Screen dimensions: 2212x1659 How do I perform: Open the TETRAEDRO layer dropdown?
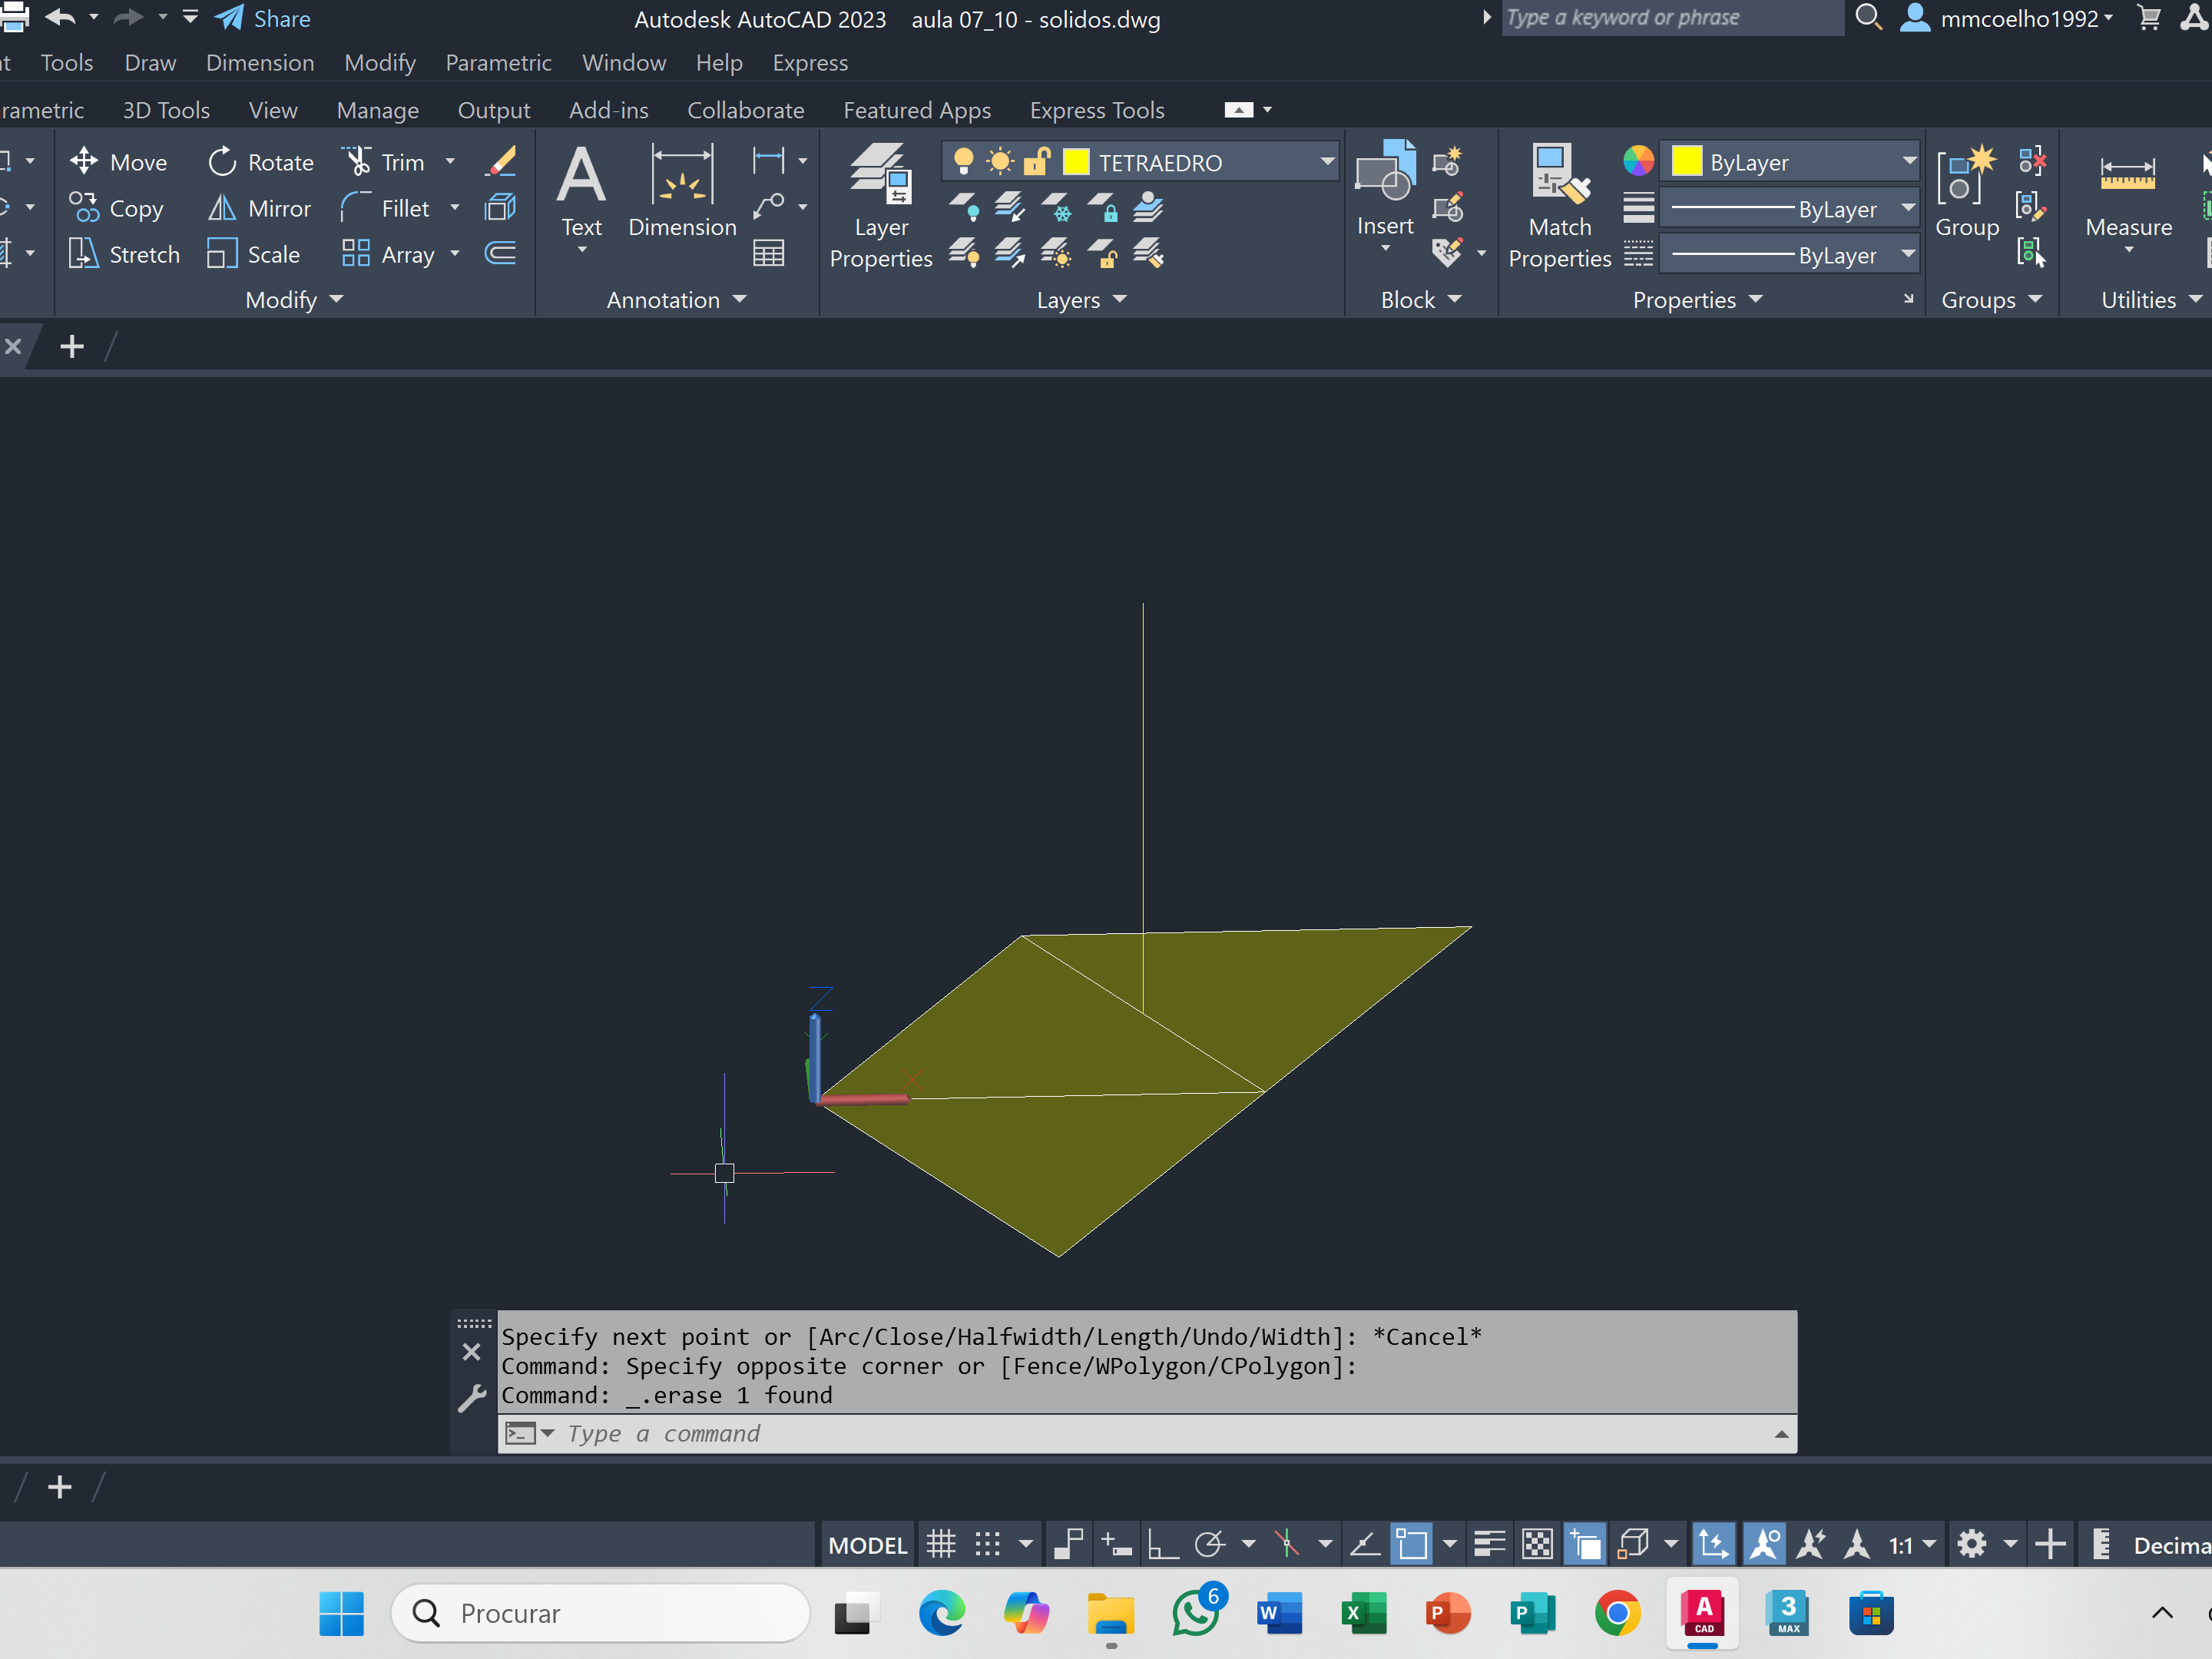point(1327,161)
